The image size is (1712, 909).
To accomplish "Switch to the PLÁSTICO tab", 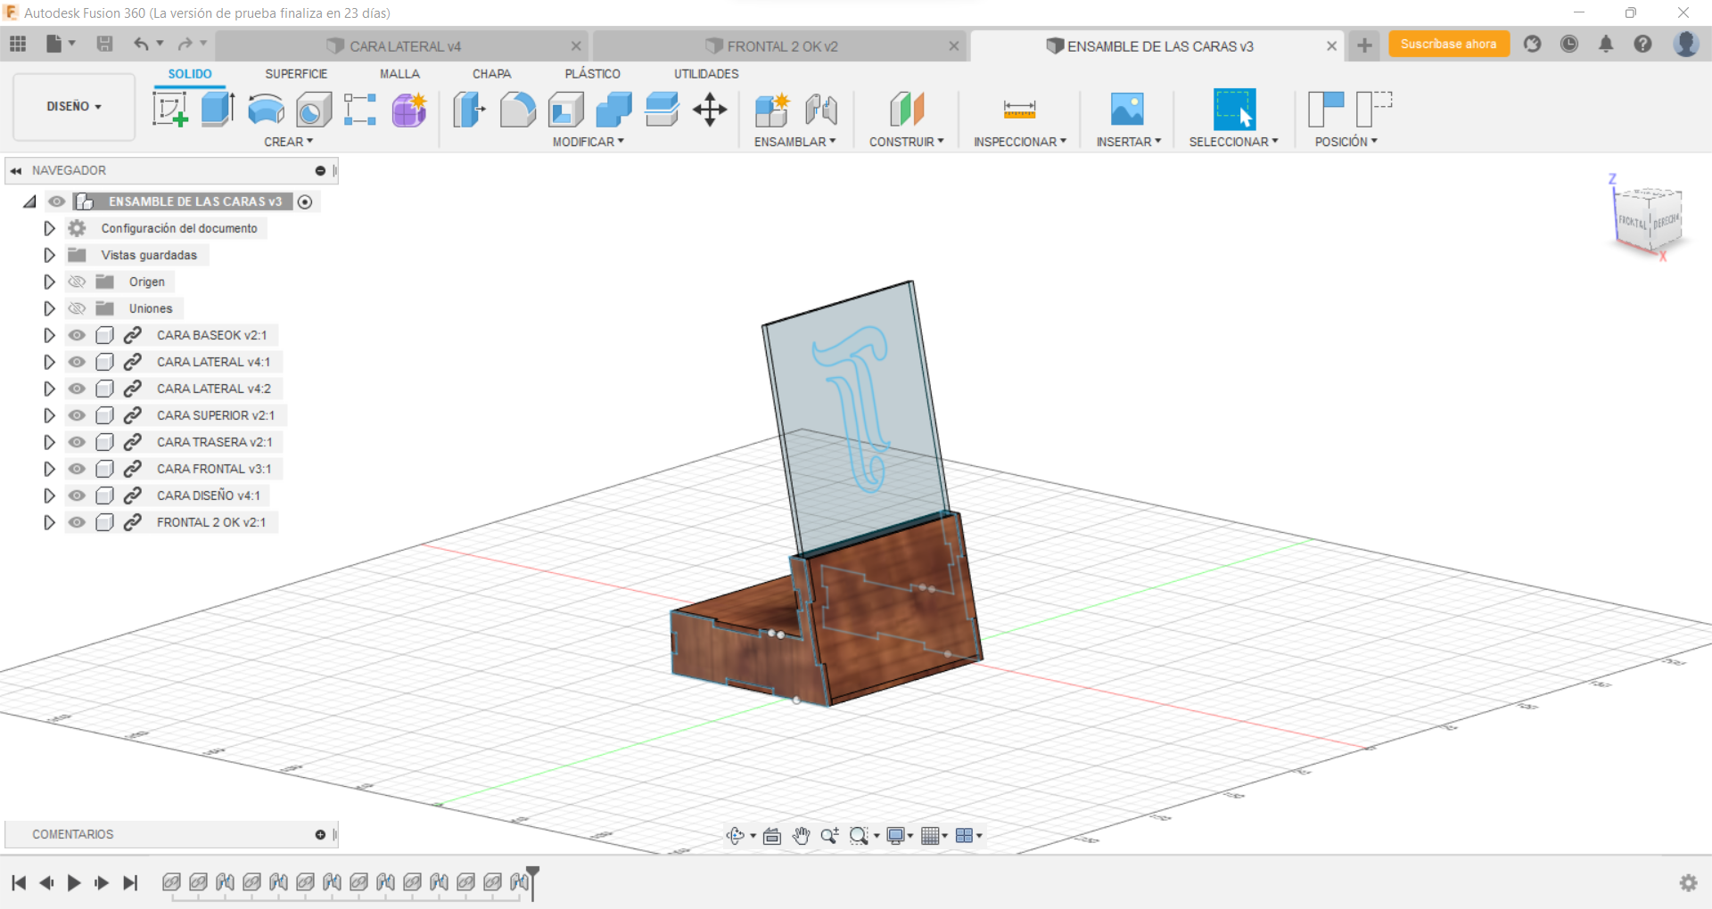I will click(x=592, y=74).
